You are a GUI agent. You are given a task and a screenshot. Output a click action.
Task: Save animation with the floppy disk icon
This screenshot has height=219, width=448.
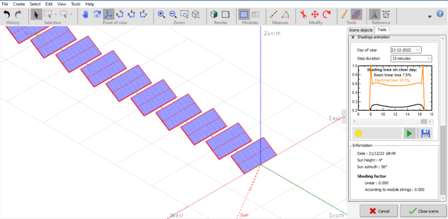tap(425, 133)
